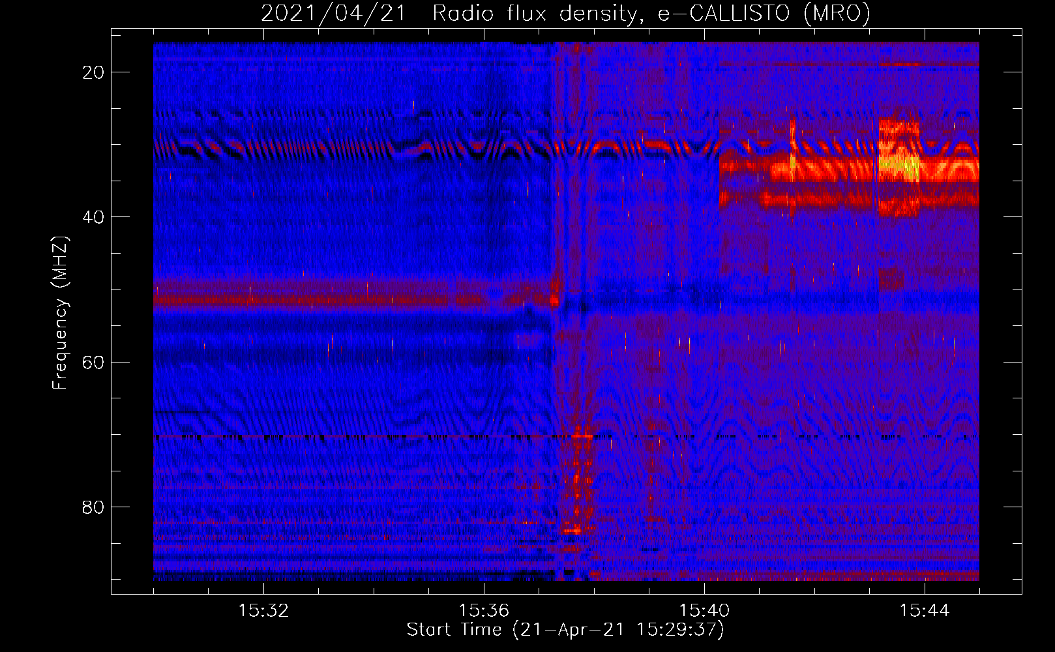Click the 20 frequency tick label
Image resolution: width=1055 pixels, height=652 pixels.
[x=94, y=72]
